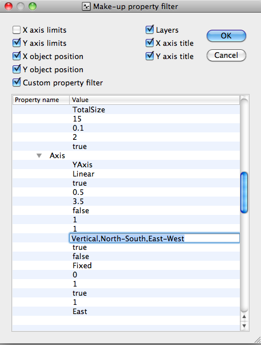The height and width of the screenshot is (345, 261).
Task: Select the TotalSize value row
Action: (x=126, y=109)
